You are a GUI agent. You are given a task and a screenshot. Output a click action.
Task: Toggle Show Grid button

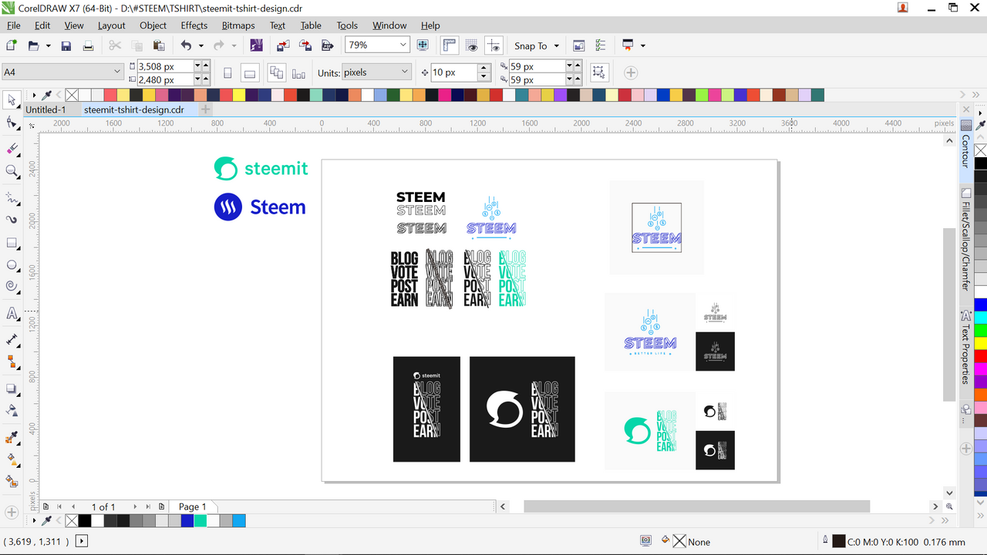(472, 45)
